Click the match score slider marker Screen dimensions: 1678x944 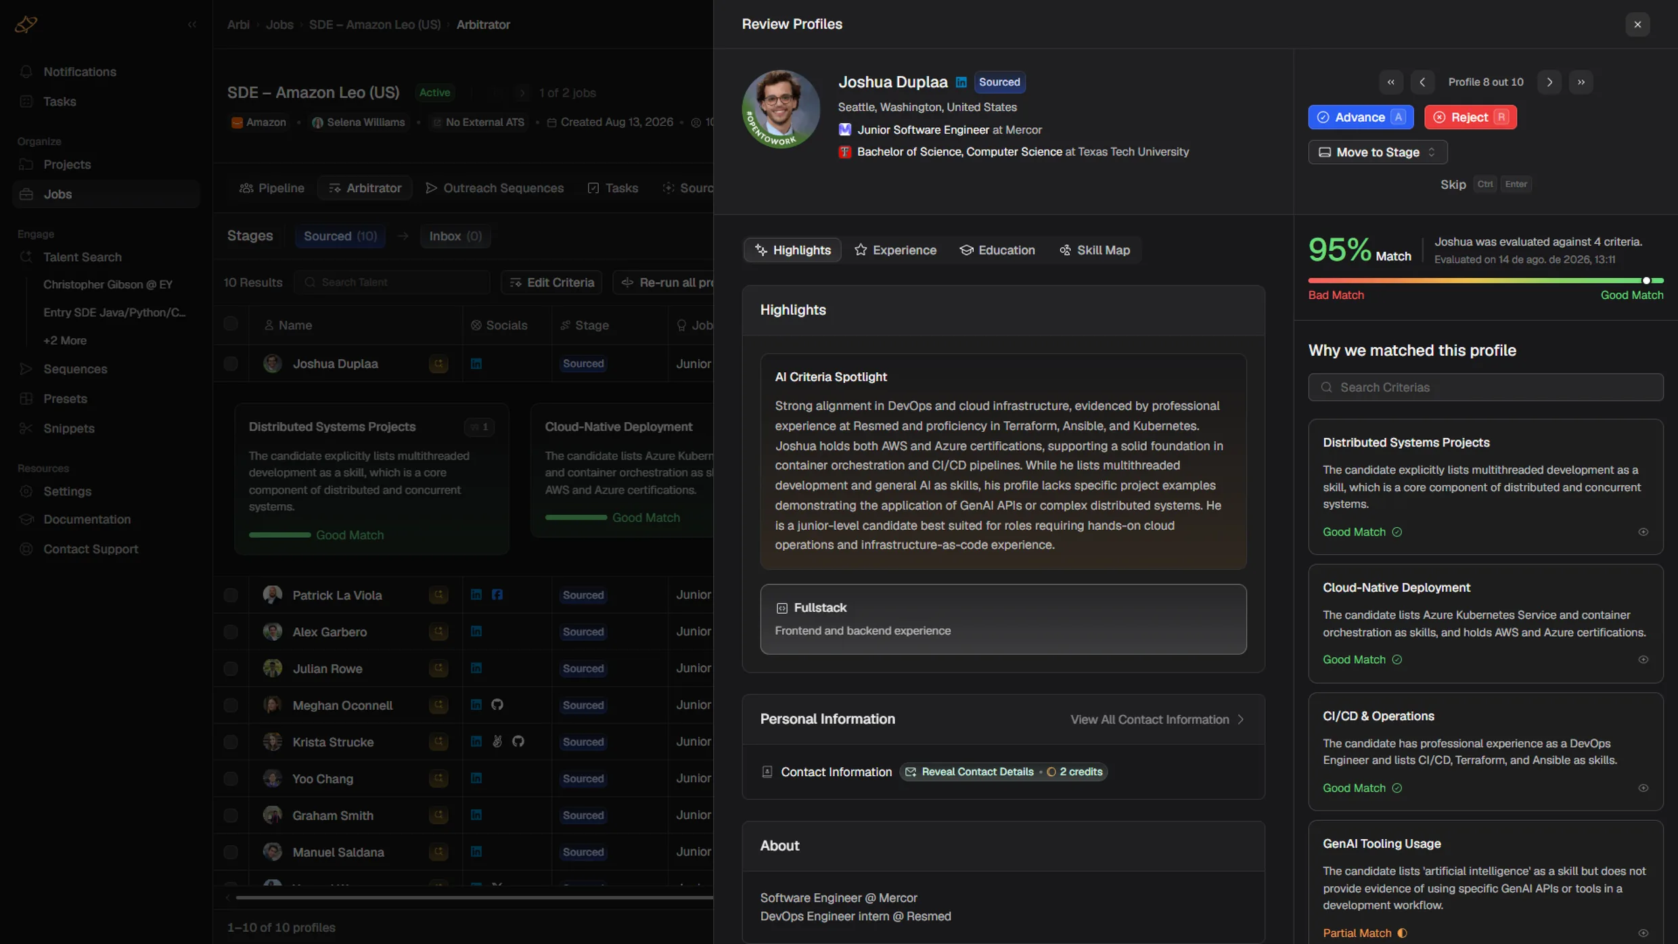(1646, 280)
